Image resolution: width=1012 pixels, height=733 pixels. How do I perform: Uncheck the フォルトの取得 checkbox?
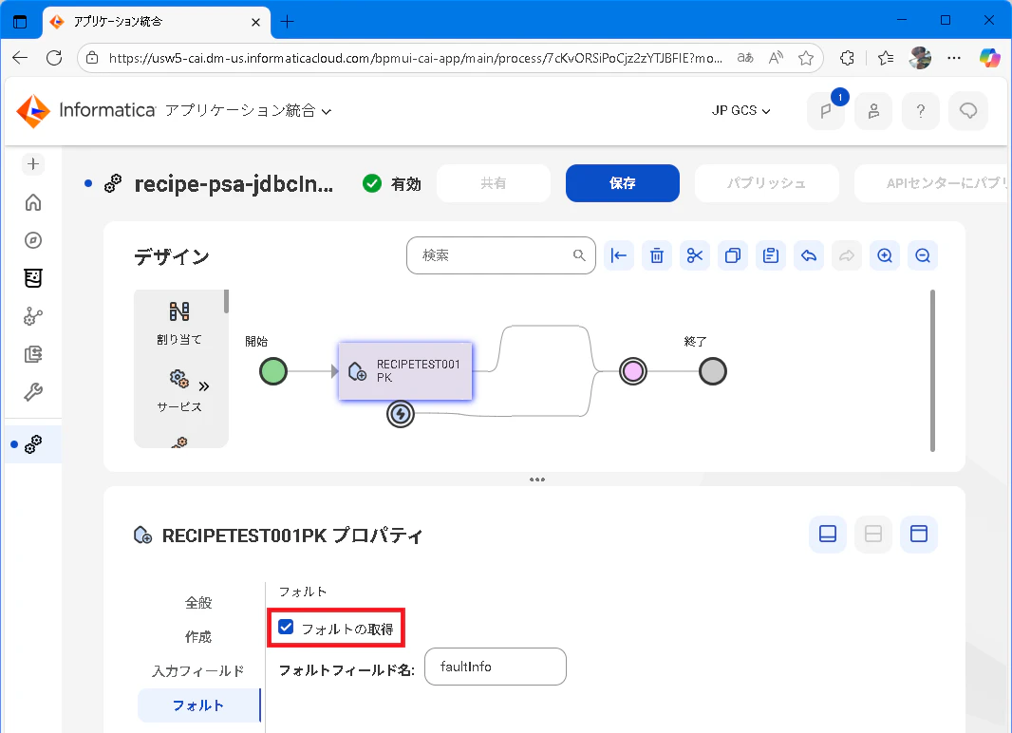click(x=286, y=628)
